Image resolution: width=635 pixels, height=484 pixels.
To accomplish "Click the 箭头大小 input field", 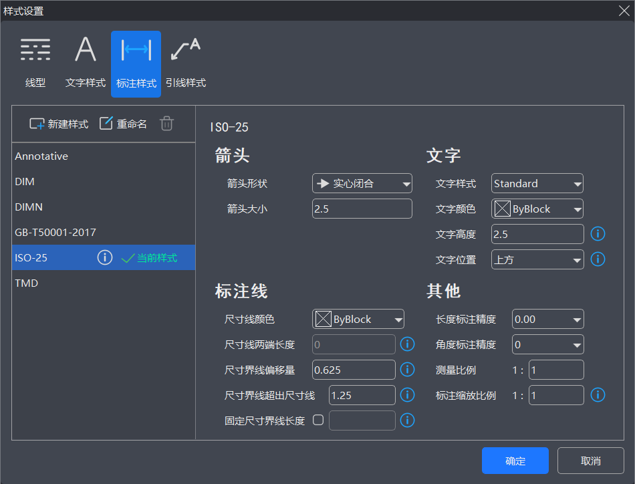I will 362,209.
